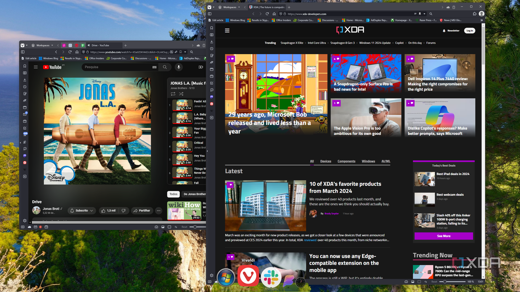The width and height of the screenshot is (520, 292).
Task: Expand the hidden bookmarks with the chevron arrows
Action: click(482, 20)
